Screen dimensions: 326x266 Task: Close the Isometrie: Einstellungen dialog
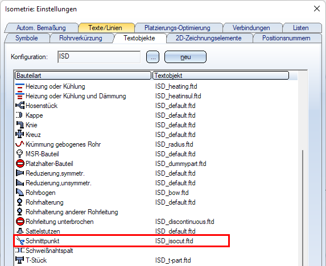pyautogui.click(x=317, y=9)
